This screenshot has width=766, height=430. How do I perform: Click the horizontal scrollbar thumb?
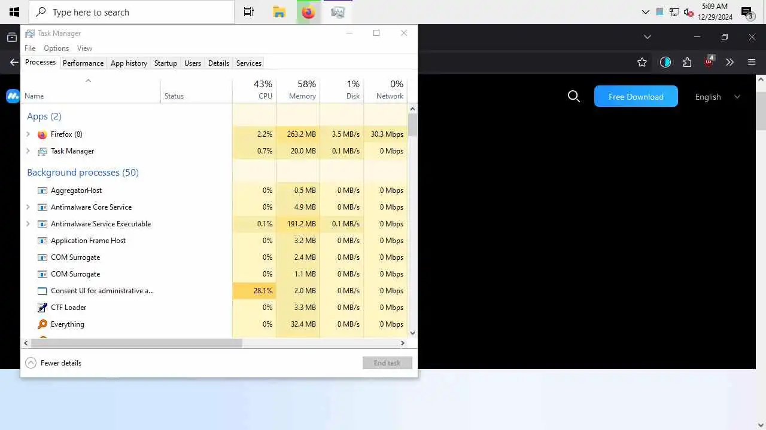pos(136,343)
